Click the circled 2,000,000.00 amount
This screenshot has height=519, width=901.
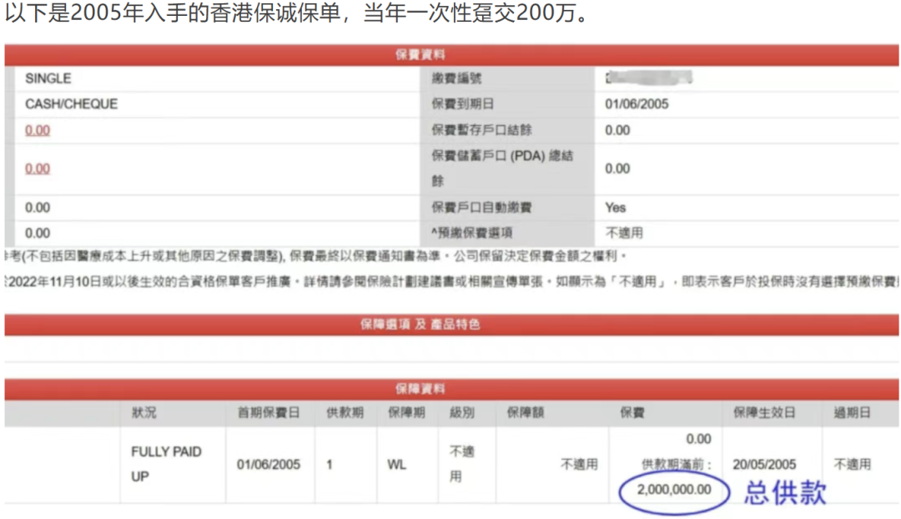(674, 490)
